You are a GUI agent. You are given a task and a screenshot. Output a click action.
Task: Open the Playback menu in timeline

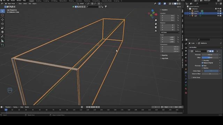click(x=8, y=107)
